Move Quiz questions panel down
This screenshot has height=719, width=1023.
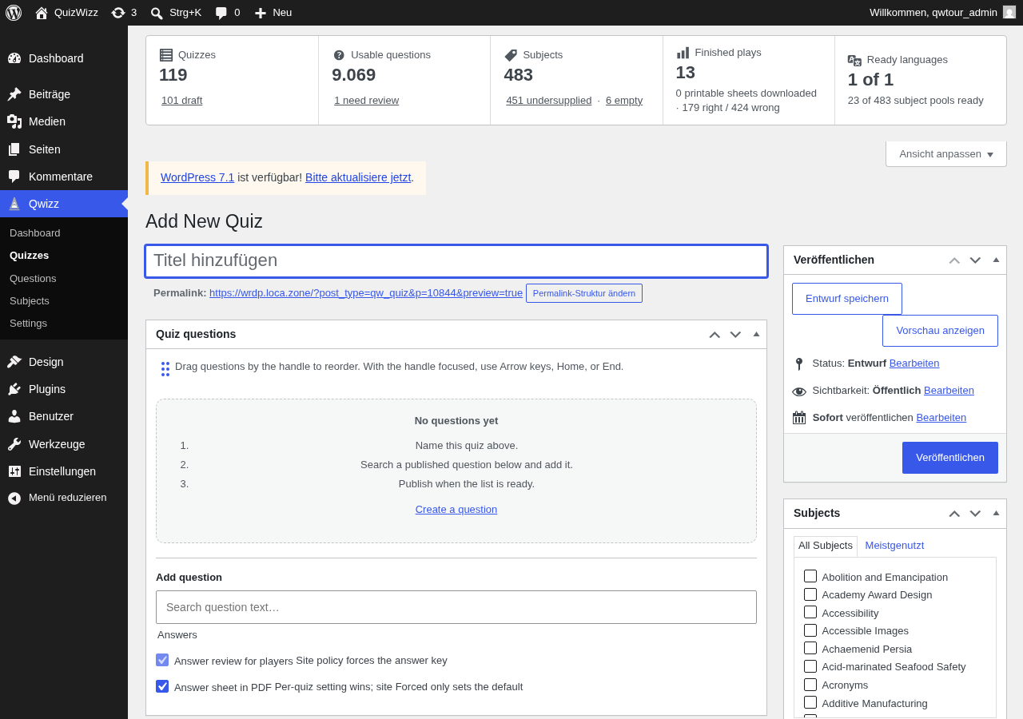(x=735, y=335)
